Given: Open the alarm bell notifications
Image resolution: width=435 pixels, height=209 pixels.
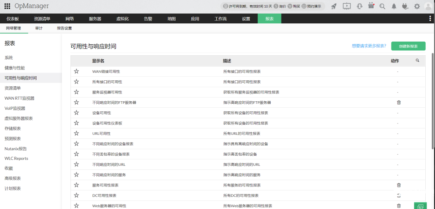Looking at the screenshot, I should tap(394, 6).
